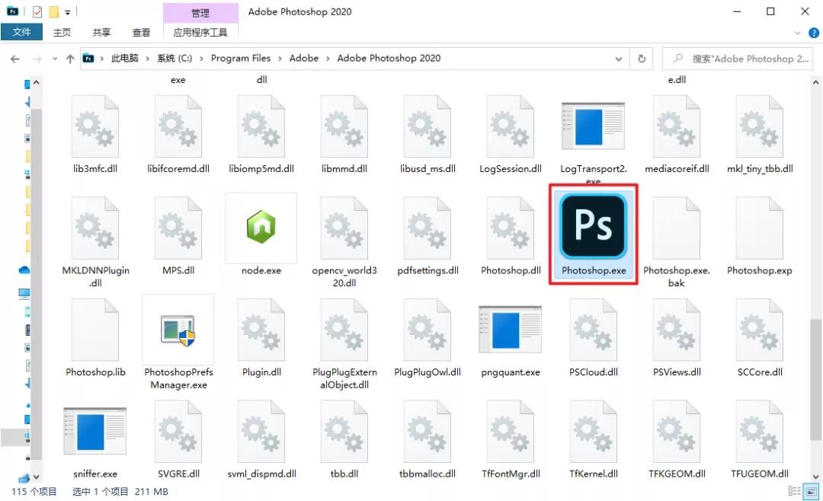The height and width of the screenshot is (501, 823).
Task: Navigate to Program Files in breadcrumb
Action: pos(240,58)
